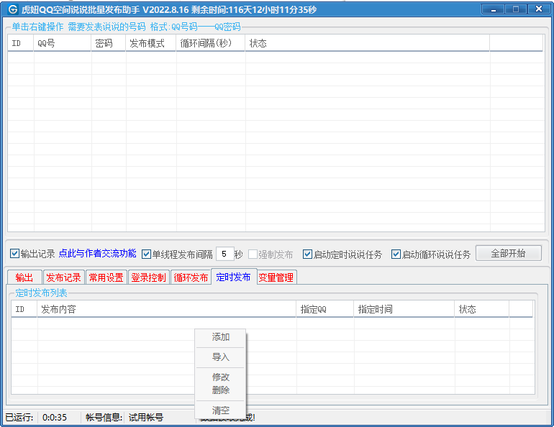Image resolution: width=554 pixels, height=427 pixels.
Task: Open the 常用设置 tab
Action: click(x=106, y=277)
